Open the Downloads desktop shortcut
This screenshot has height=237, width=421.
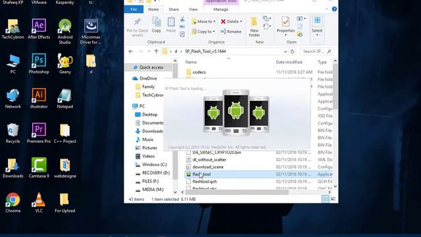coord(12,168)
